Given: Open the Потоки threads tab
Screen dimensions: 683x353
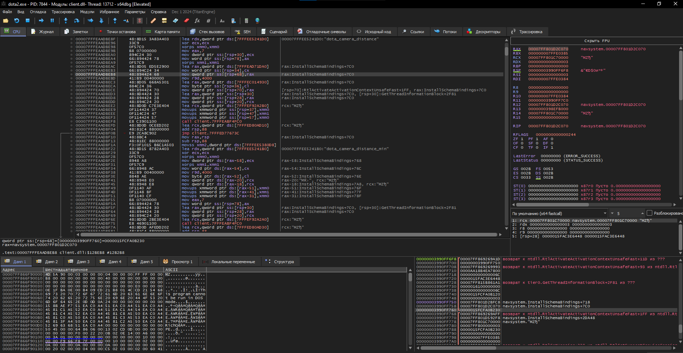Looking at the screenshot, I should (446, 32).
